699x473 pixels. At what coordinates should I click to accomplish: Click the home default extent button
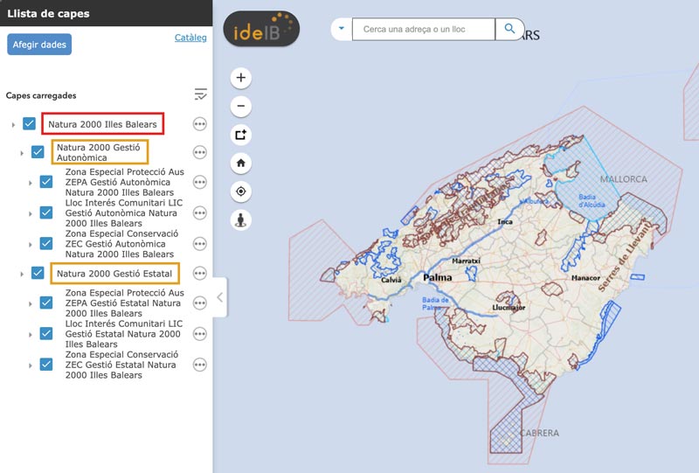(x=241, y=163)
